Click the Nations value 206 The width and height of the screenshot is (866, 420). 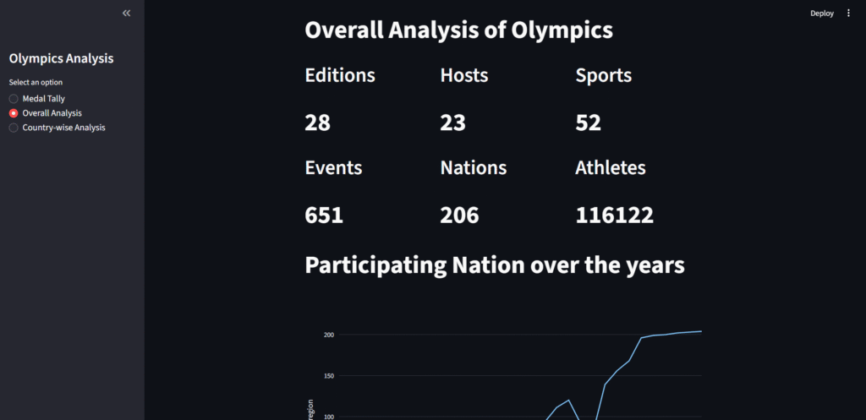(459, 215)
